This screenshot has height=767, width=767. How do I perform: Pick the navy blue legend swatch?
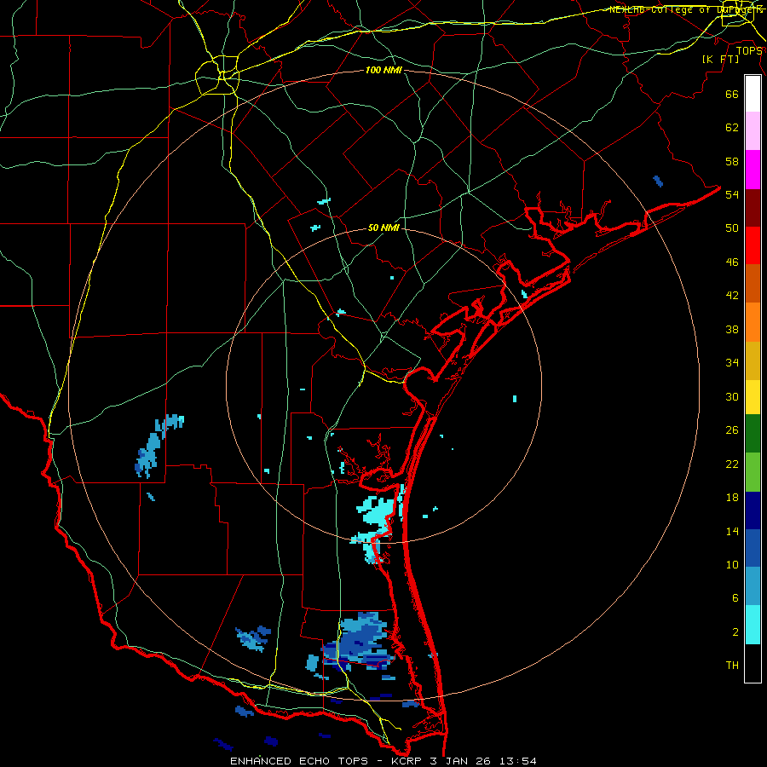[753, 510]
